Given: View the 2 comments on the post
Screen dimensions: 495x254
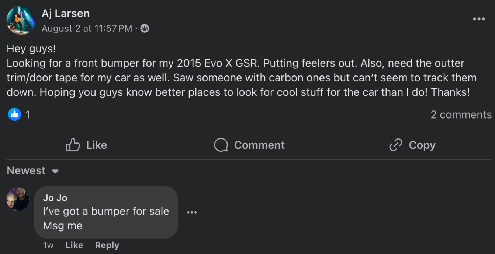Looking at the screenshot, I should click(x=461, y=114).
